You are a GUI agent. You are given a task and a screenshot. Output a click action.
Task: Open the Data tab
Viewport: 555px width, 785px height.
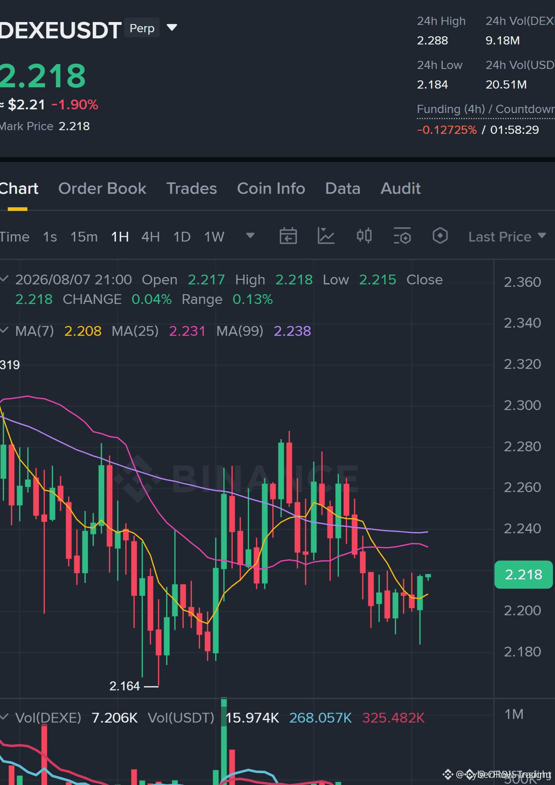tap(343, 188)
